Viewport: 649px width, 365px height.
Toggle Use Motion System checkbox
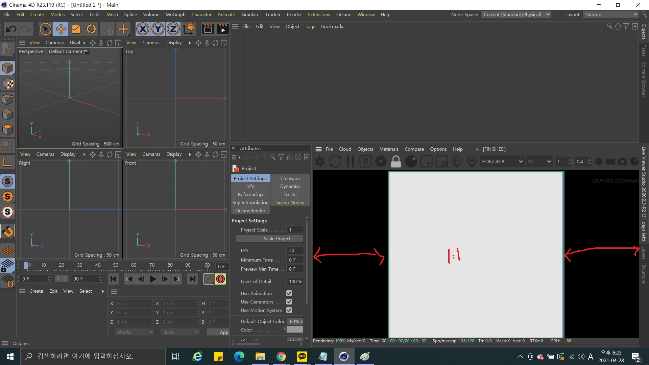pyautogui.click(x=289, y=310)
